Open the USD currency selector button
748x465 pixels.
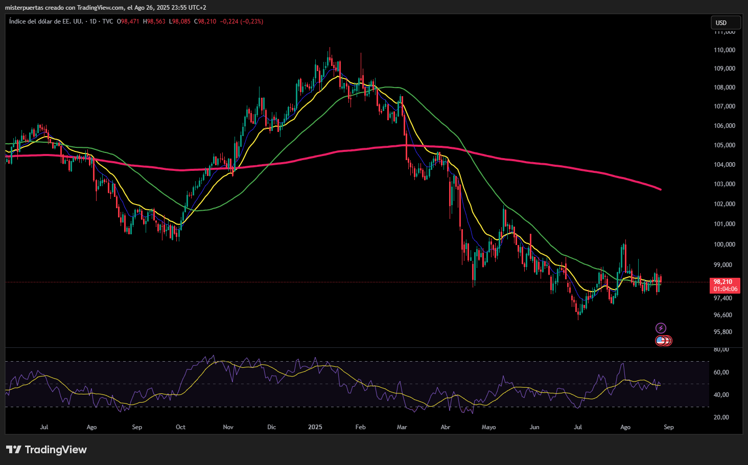tap(726, 23)
